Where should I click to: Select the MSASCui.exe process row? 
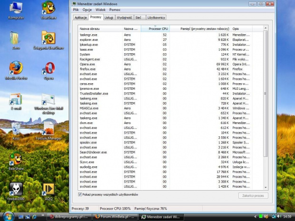click(x=170, y=108)
